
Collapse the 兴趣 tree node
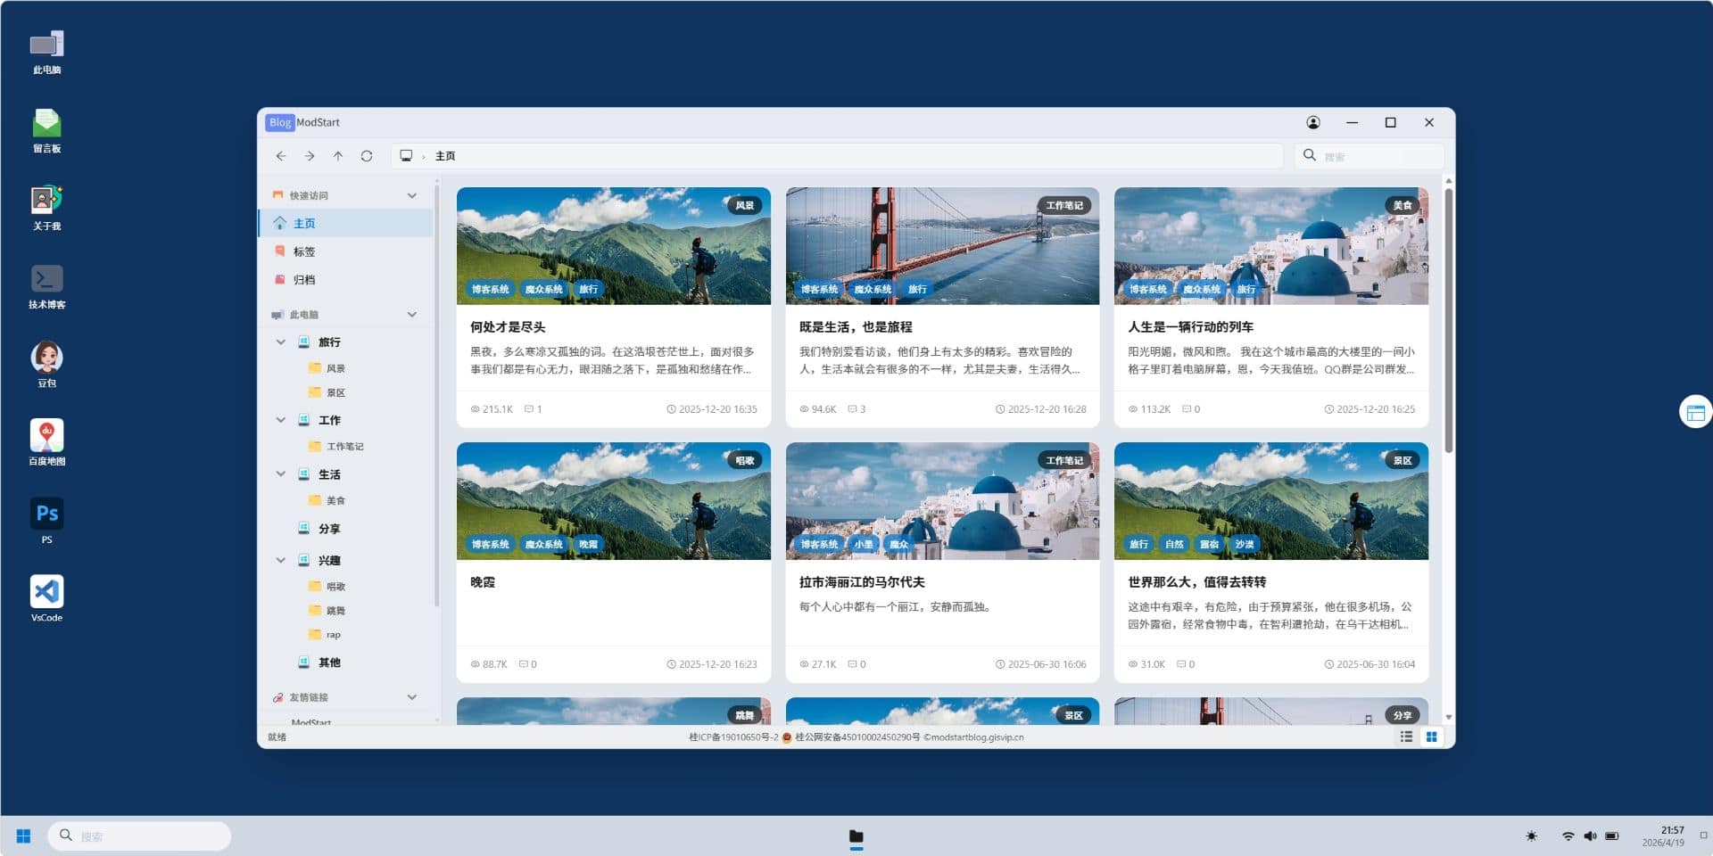point(281,561)
